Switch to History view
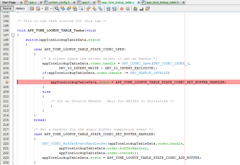240x165 pixels. pyautogui.click(x=20, y=8)
